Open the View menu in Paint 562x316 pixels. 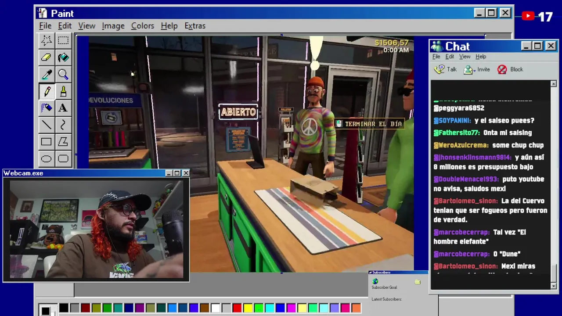click(x=86, y=26)
